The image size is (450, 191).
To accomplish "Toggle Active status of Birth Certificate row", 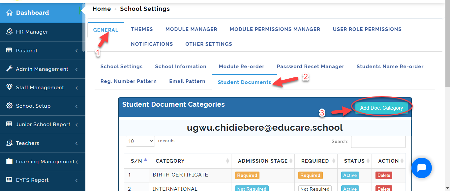I will click(x=350, y=176).
